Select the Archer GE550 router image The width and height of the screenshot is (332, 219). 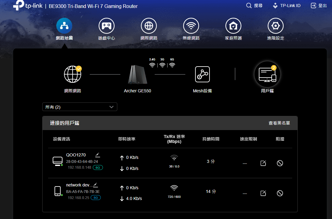click(138, 75)
